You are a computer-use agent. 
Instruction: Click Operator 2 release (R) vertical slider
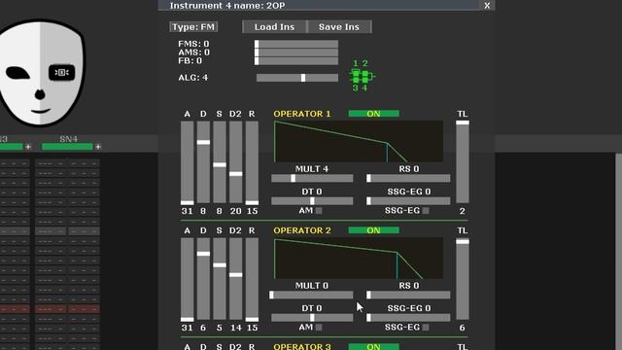pyautogui.click(x=252, y=279)
